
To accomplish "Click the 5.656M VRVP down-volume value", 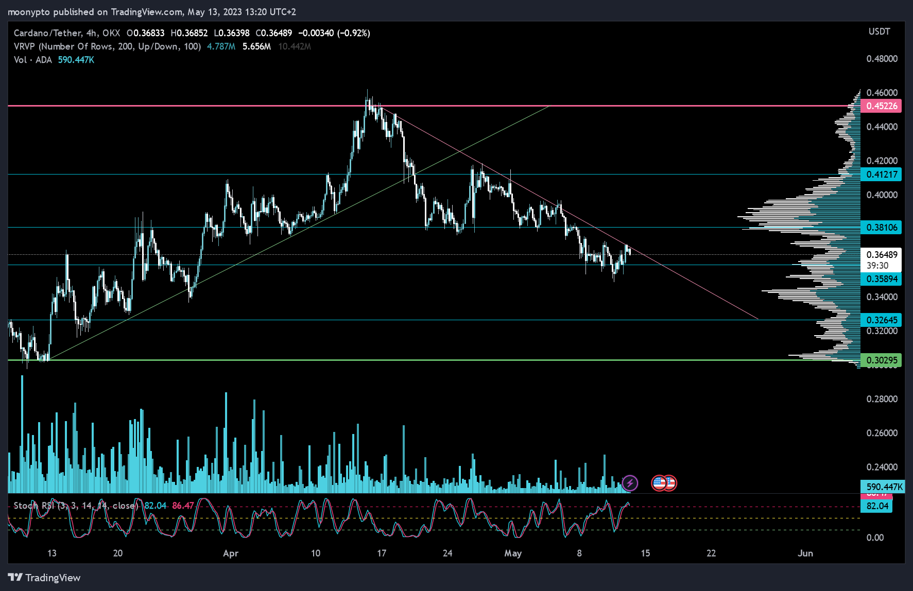I will (x=256, y=46).
